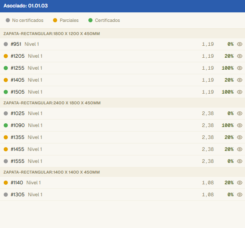Click the orange status dot of #1205
Image resolution: width=245 pixels, height=228 pixels.
pos(6,56)
